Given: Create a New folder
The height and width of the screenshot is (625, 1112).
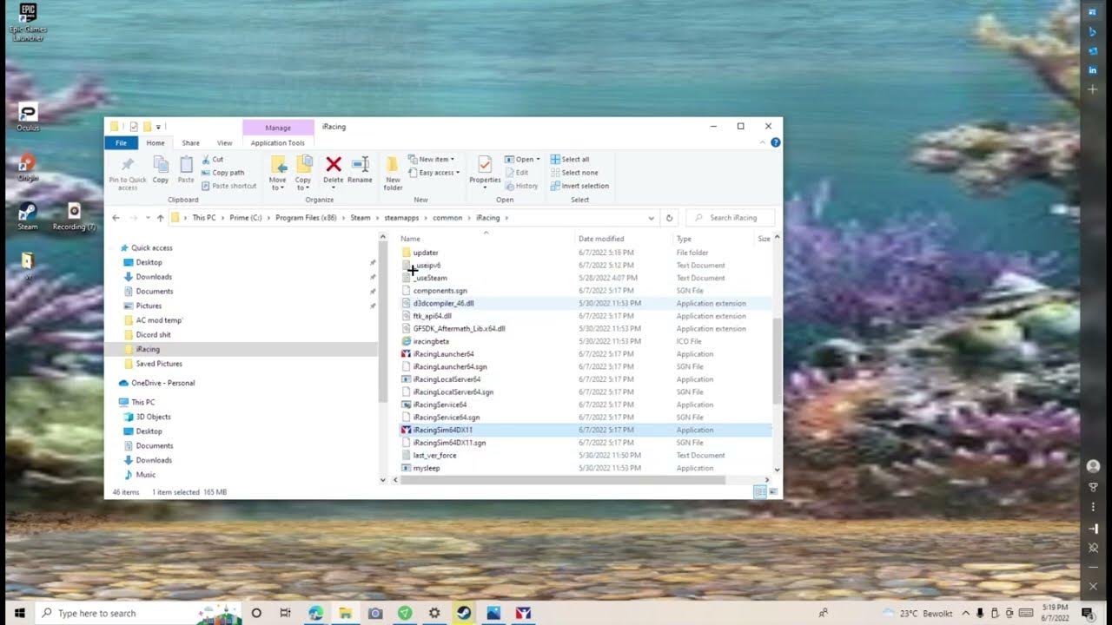Looking at the screenshot, I should click(x=393, y=173).
